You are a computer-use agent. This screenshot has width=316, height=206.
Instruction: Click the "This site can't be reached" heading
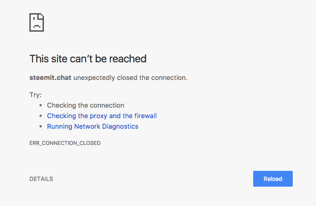coord(88,59)
